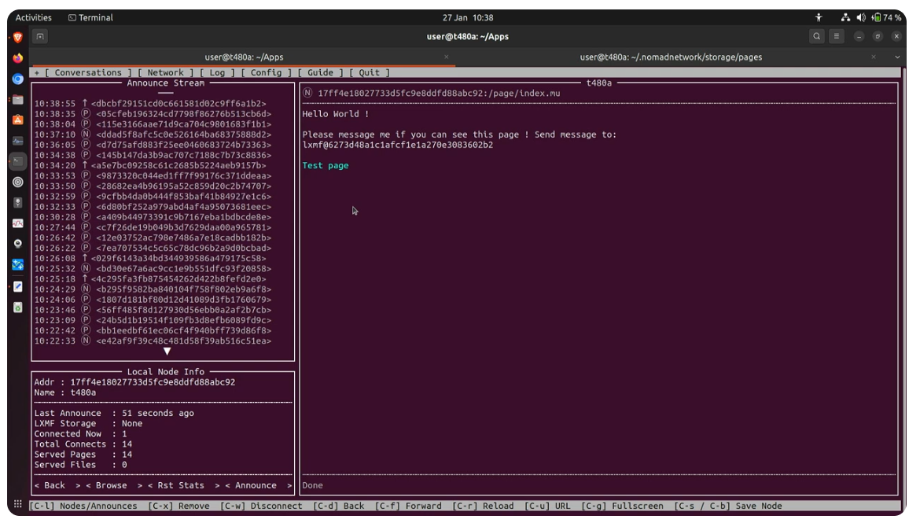This screenshot has width=920, height=523.
Task: Open Brave browser from the dock
Action: (x=18, y=38)
